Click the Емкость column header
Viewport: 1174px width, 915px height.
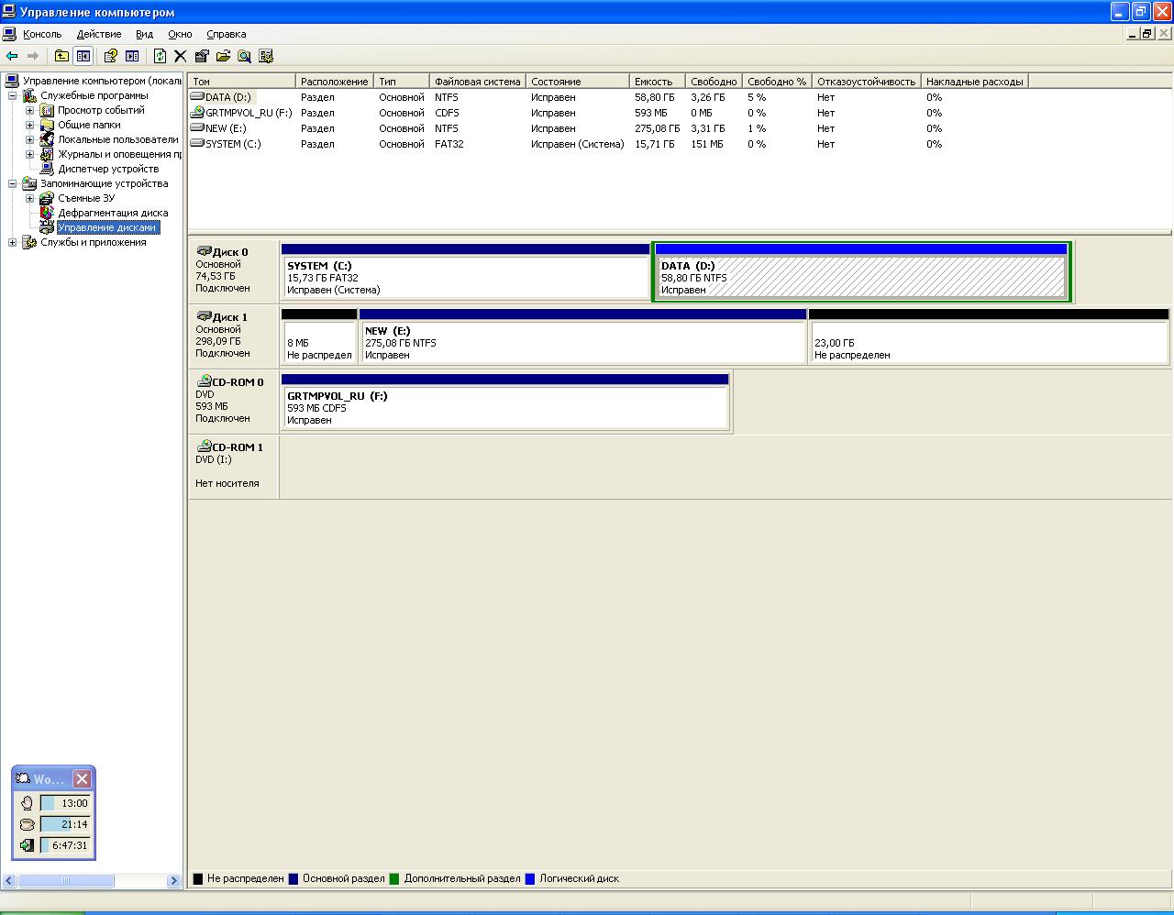(653, 82)
